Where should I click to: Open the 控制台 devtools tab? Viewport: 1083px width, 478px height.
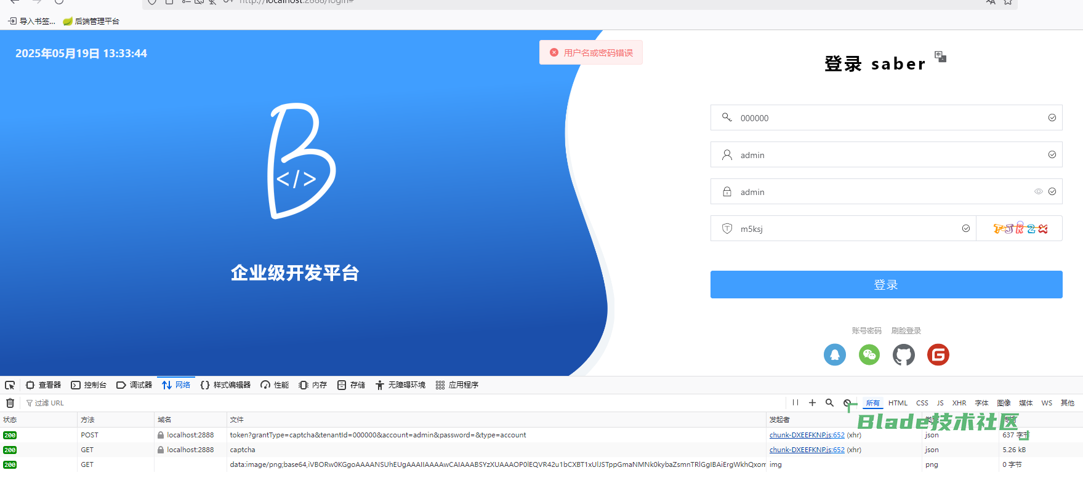(89, 385)
